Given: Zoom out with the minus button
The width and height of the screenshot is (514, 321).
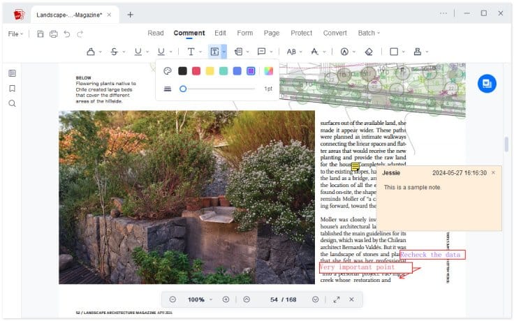Looking at the screenshot, I should coord(172,299).
